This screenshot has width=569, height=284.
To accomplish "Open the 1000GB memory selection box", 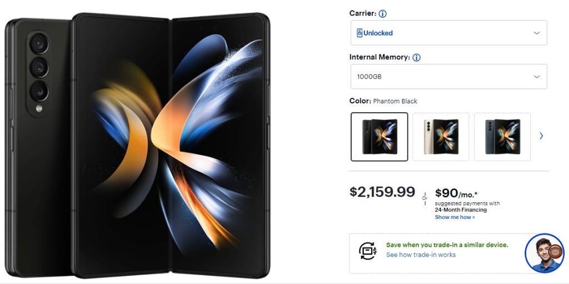I will click(449, 76).
